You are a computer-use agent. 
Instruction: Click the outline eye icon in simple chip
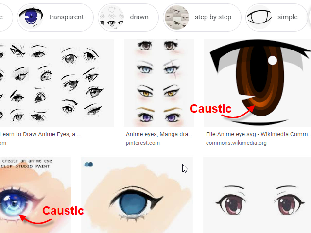tap(259, 17)
